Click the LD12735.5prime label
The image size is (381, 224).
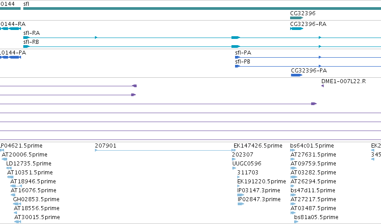pos(29,164)
